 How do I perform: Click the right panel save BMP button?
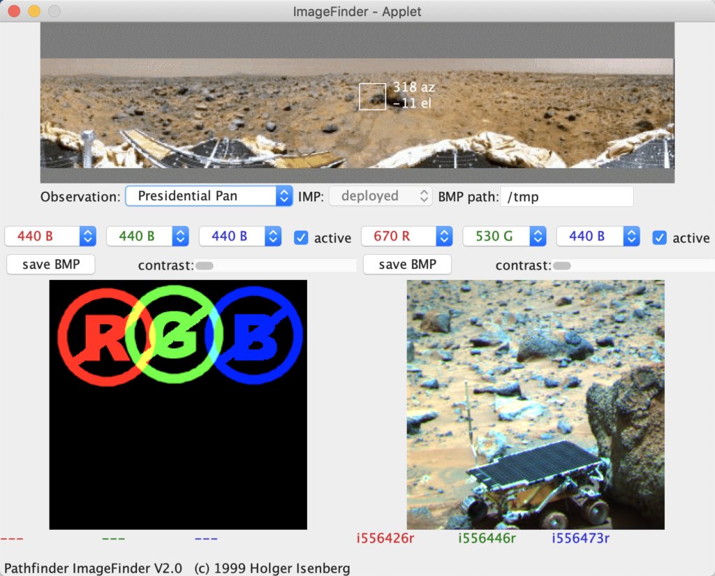(407, 265)
